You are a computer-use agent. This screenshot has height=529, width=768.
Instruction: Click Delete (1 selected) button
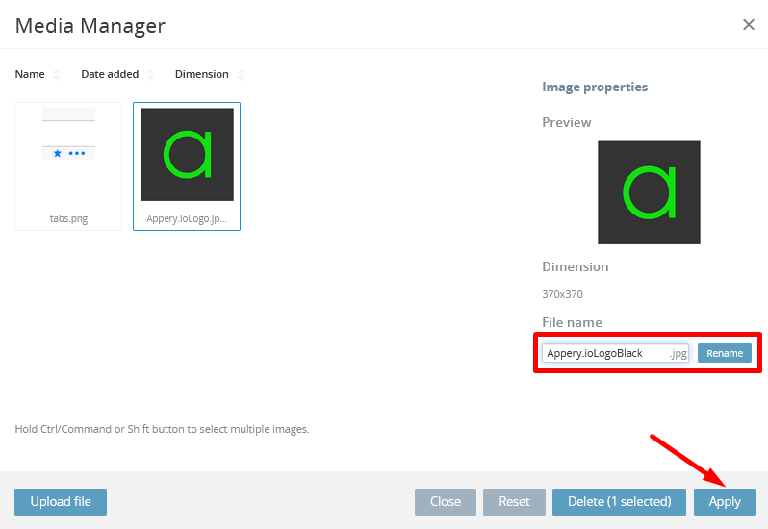coord(619,502)
